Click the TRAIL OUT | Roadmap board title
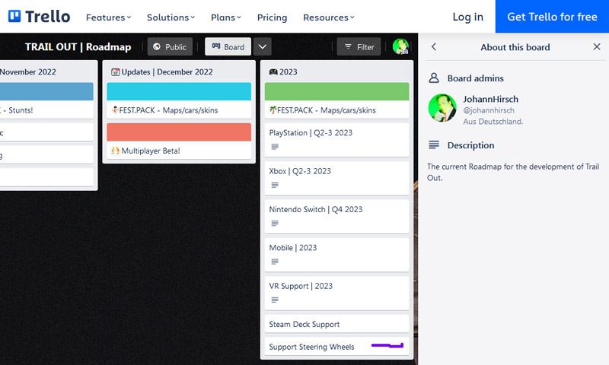This screenshot has width=609, height=365. (78, 47)
